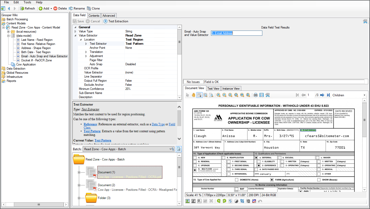Select Docket # - ReOCR Zone tree item
The image size is (370, 209).
pyautogui.click(x=36, y=60)
